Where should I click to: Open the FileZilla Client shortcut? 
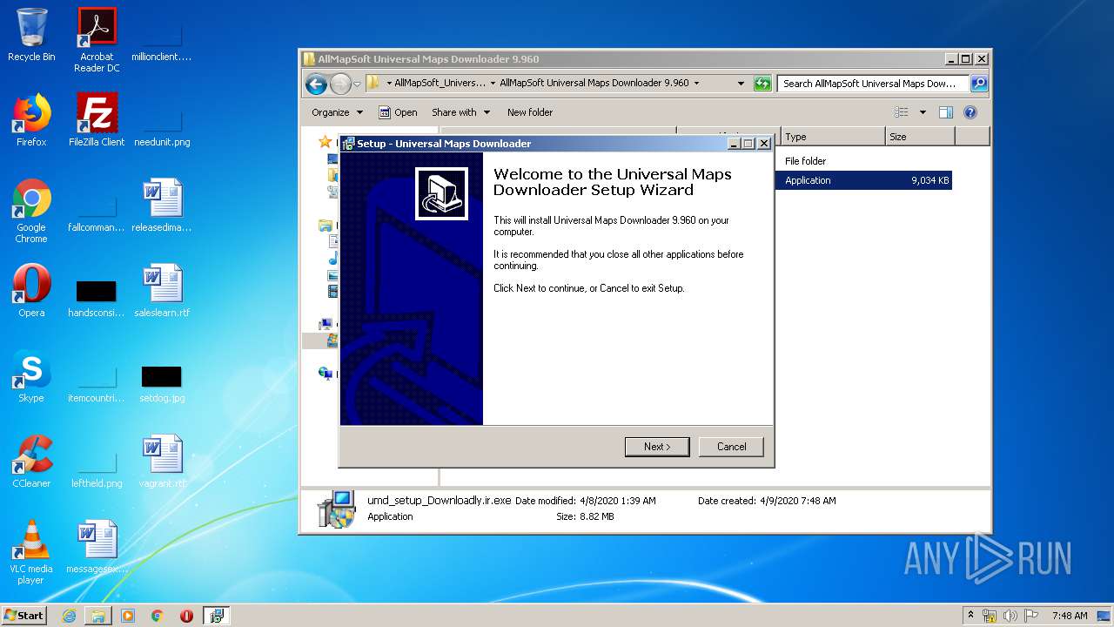97,120
